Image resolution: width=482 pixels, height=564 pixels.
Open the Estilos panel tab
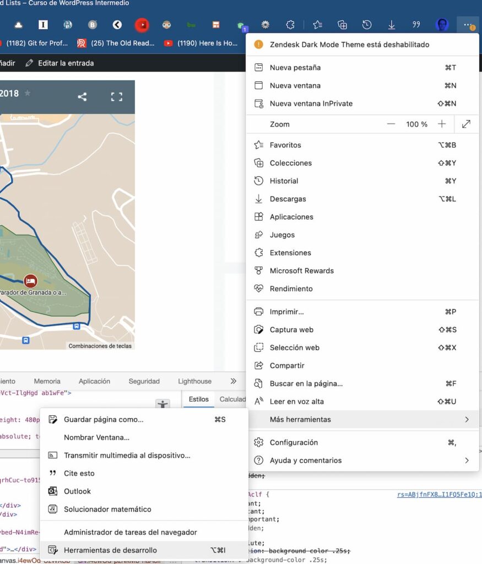[199, 399]
